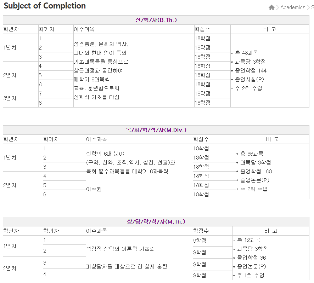Select the 주 1회 수업 remark
Image resolution: width=314 pixels, height=283 pixels.
coord(250,275)
